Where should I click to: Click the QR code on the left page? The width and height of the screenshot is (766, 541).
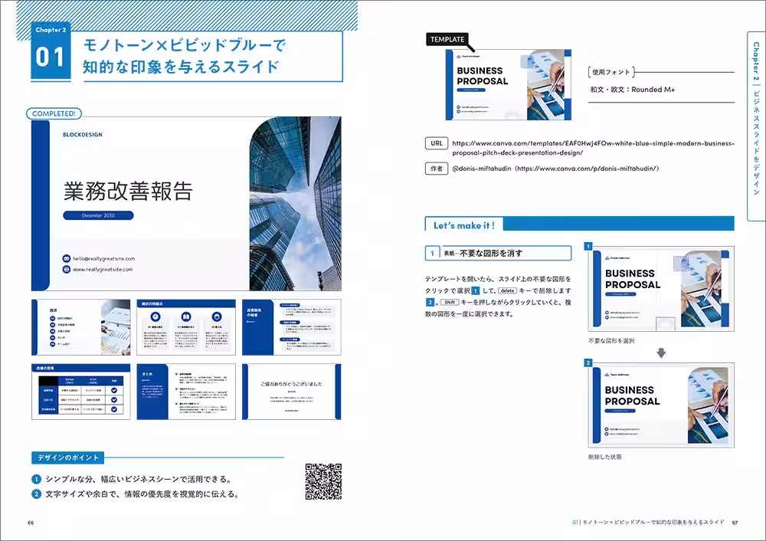322,482
